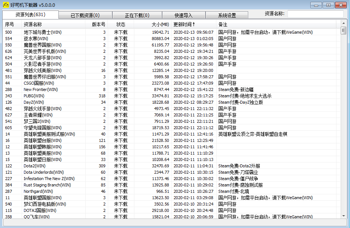Click the timestamp 2020-02-13 09:56:07
Image resolution: width=350 pixels, height=228 pixels.
[194, 32]
